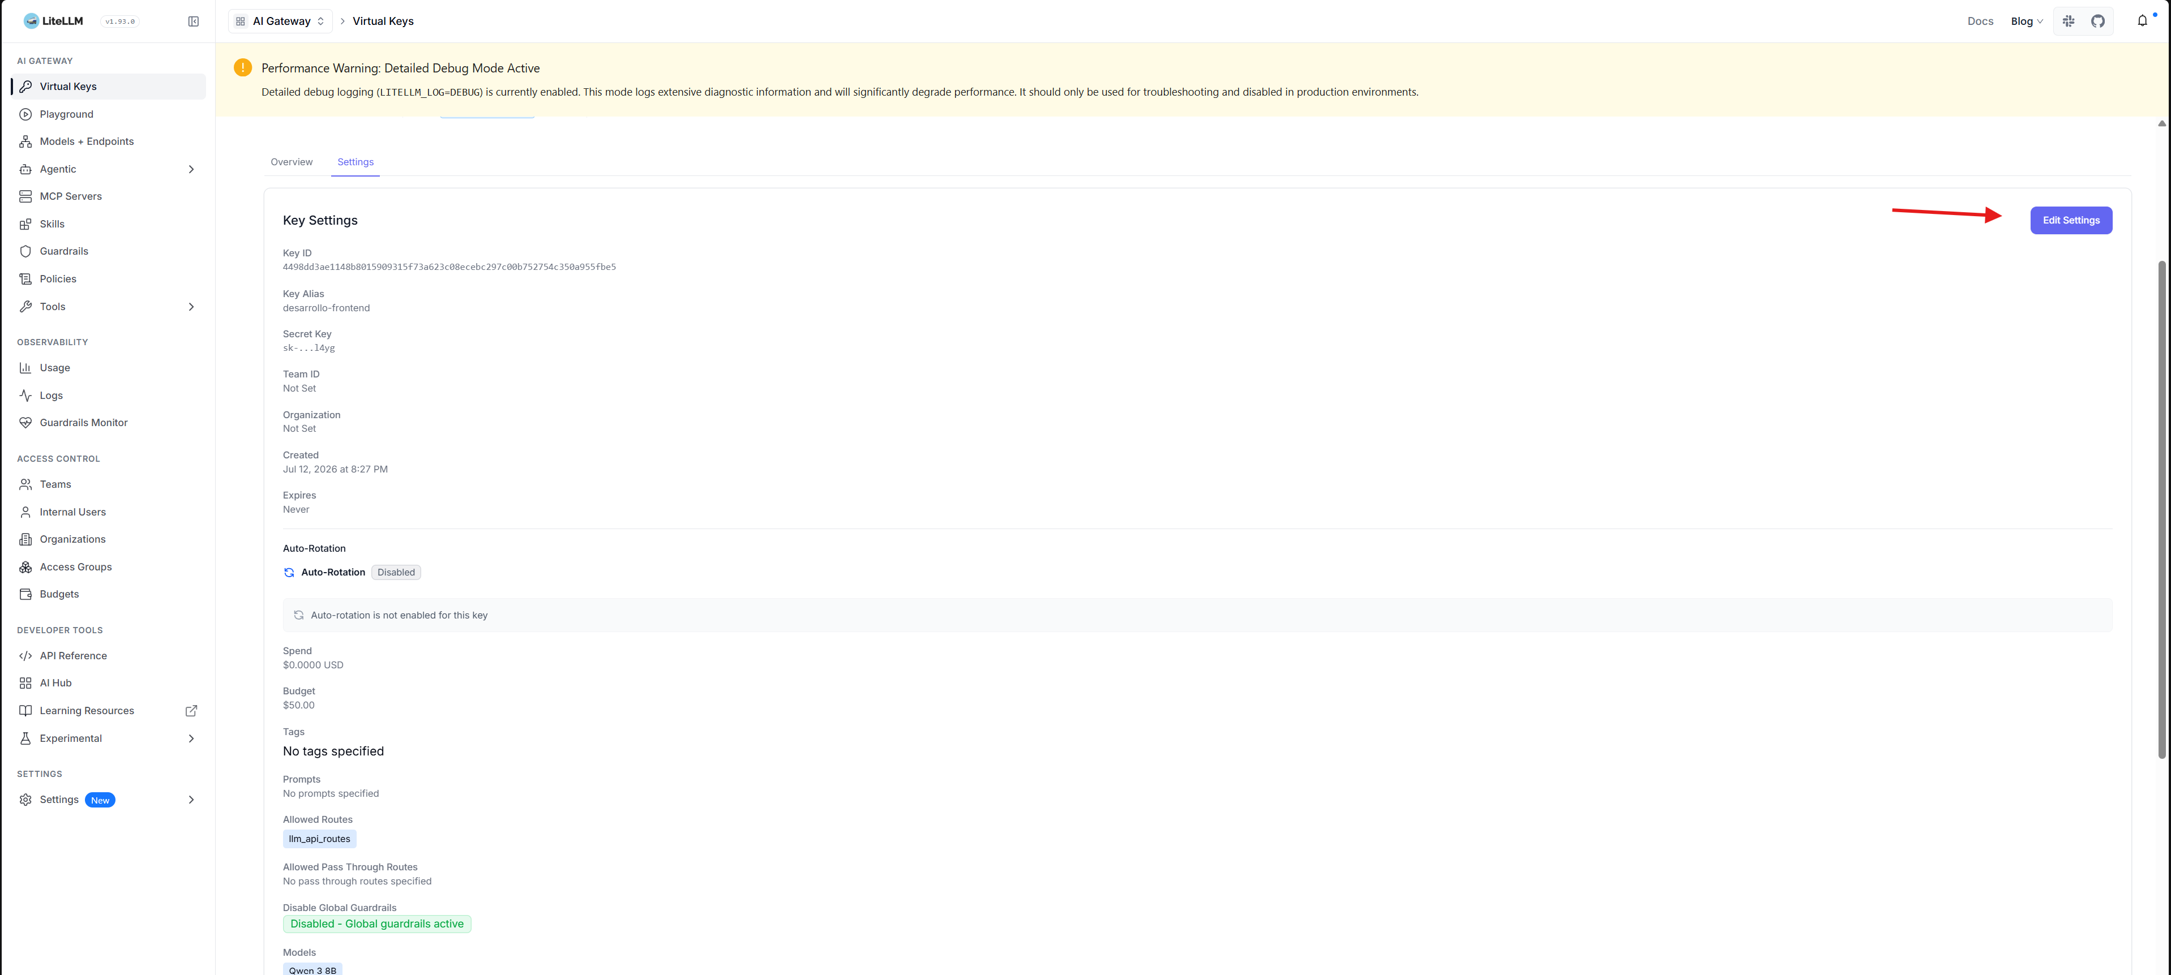The image size is (2171, 975).
Task: Click the Internal Users person icon
Action: [25, 512]
